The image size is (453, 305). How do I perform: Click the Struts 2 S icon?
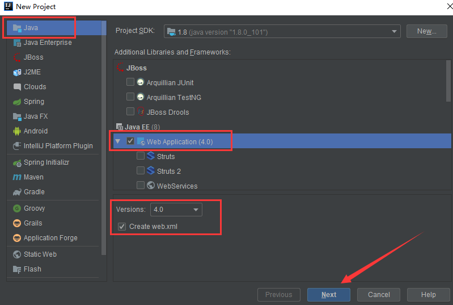pos(150,170)
